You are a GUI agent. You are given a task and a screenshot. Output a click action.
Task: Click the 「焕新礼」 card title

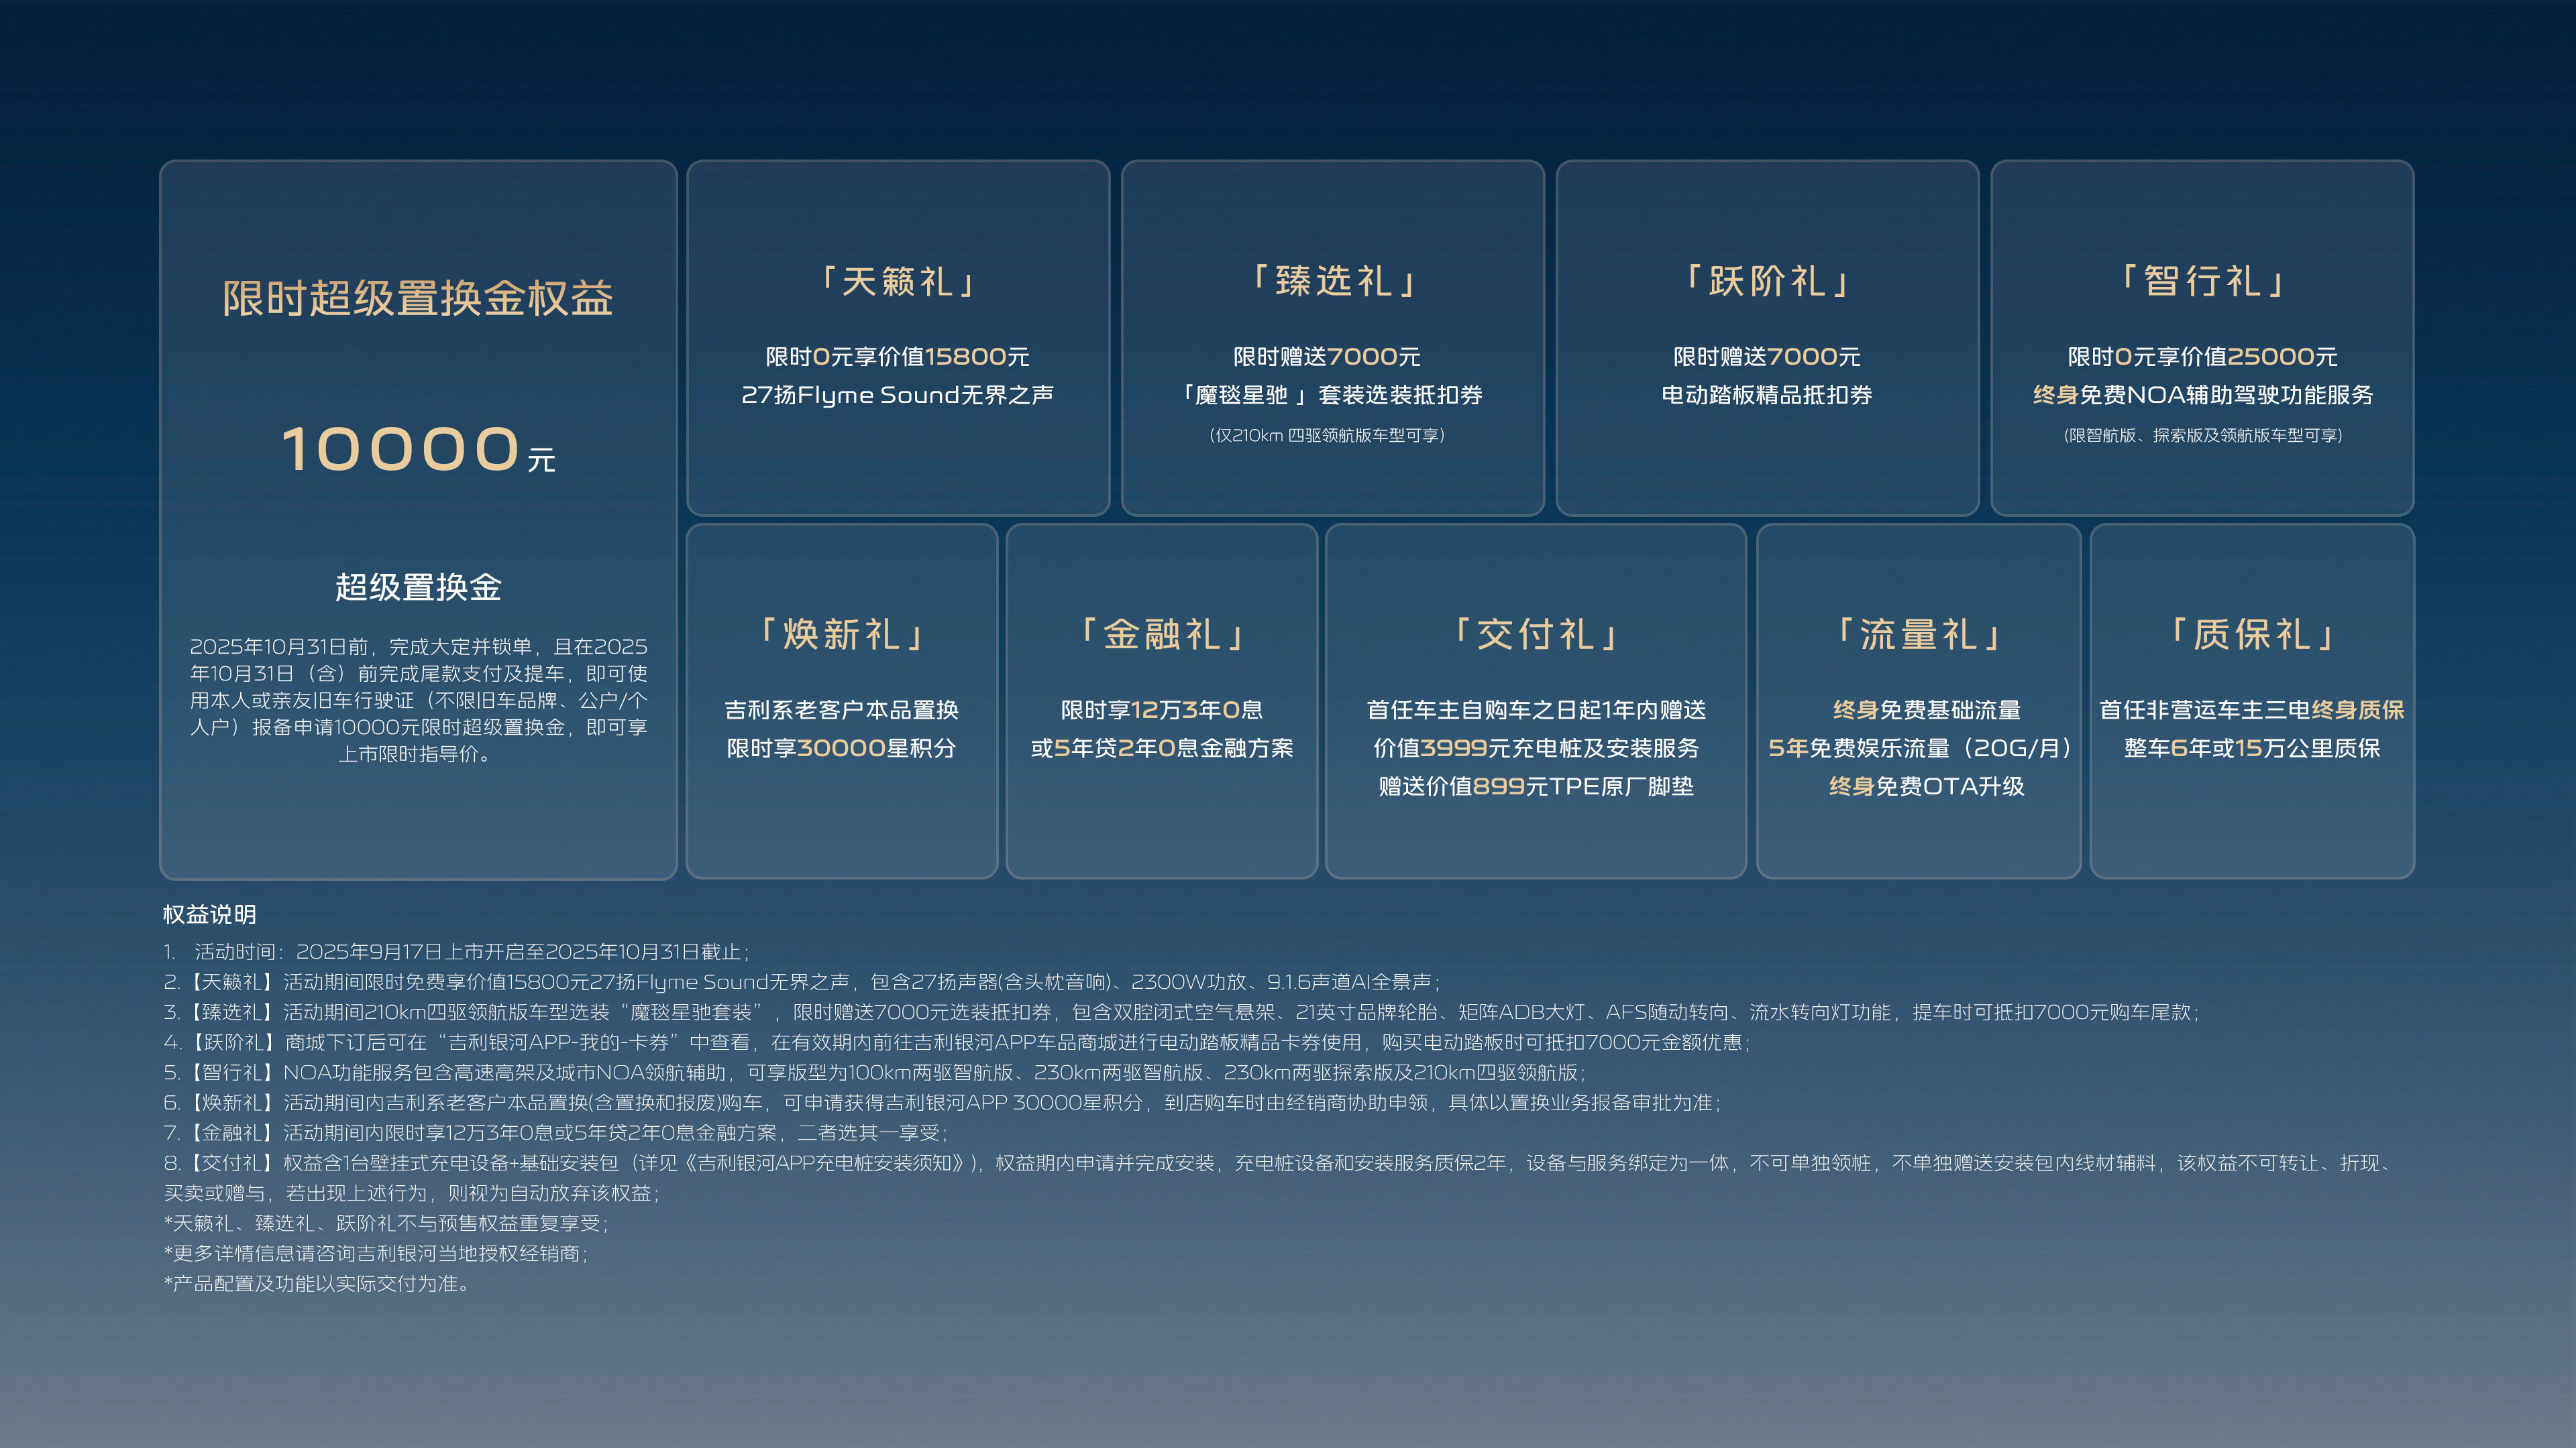pyautogui.click(x=841, y=635)
